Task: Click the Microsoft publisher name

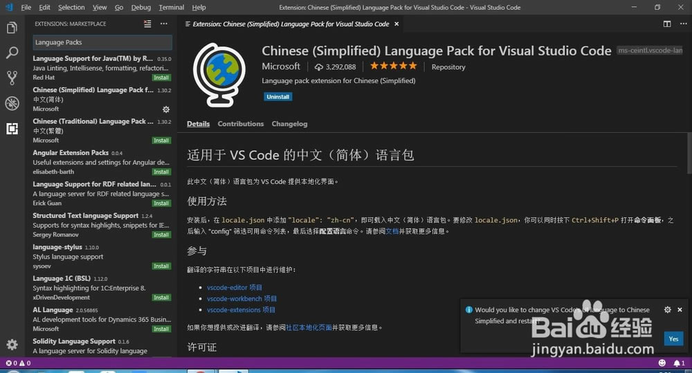Action: click(281, 66)
